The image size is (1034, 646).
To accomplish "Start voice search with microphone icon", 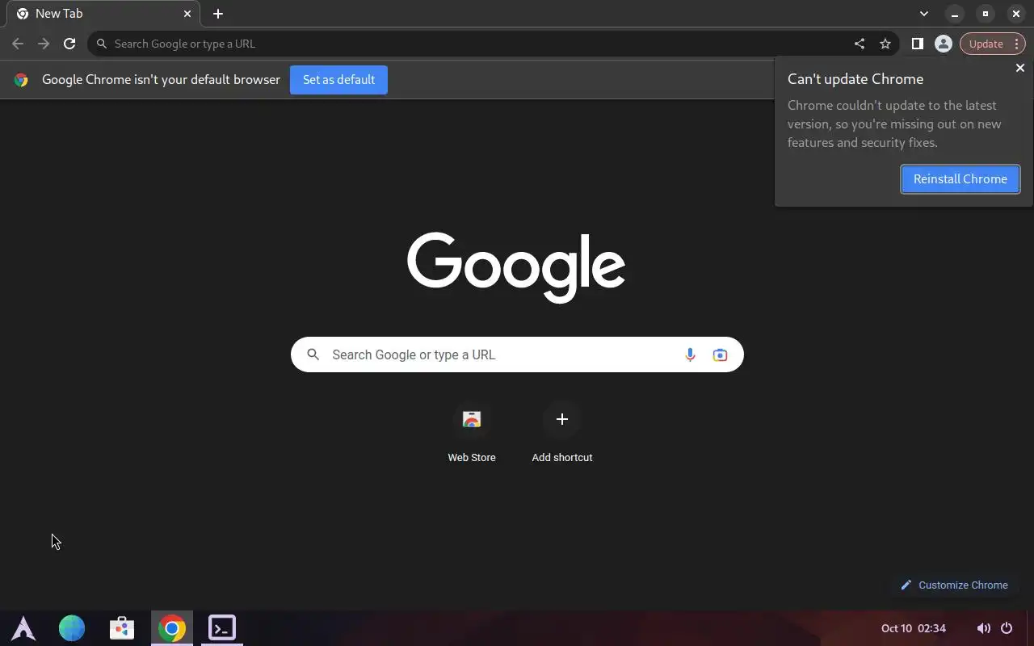I will click(x=690, y=354).
